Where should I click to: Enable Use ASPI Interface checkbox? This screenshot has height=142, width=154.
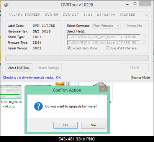[108, 48]
